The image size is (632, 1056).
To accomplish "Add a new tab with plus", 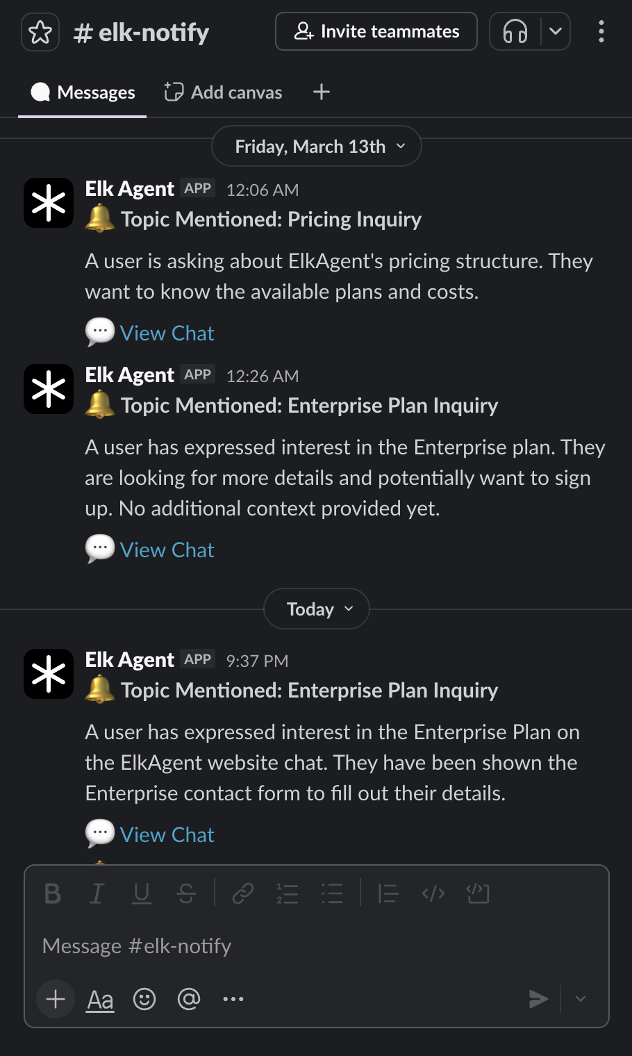I will [x=322, y=92].
